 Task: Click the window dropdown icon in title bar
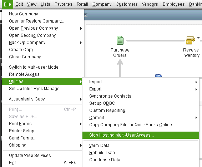coord(86,15)
